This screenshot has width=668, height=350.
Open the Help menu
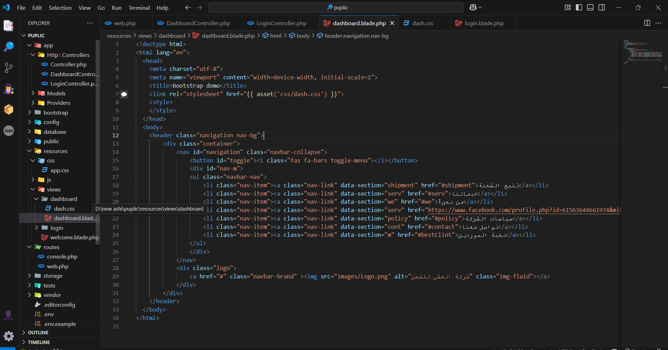(162, 8)
